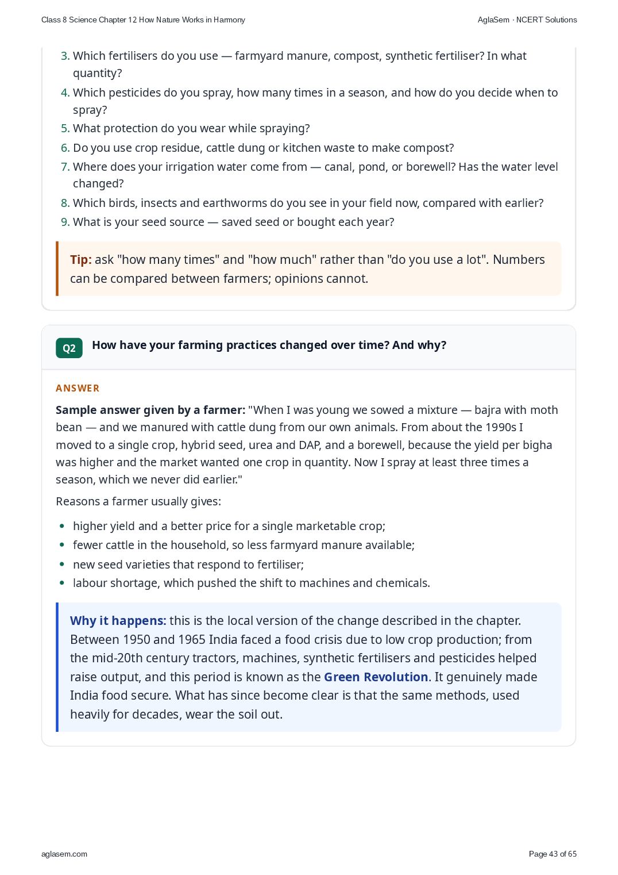618x875 pixels.
Task: Click the Green Revolution bold link text
Action: (376, 677)
